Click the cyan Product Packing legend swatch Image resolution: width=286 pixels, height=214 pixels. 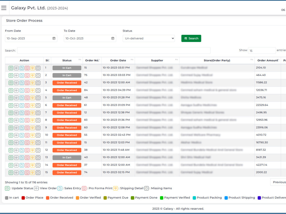(194, 198)
